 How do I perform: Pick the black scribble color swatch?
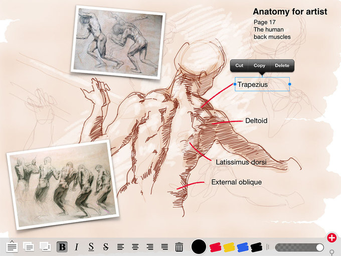click(x=256, y=247)
